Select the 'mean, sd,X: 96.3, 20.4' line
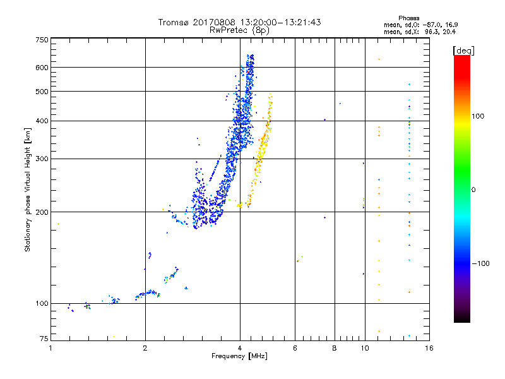Viewport: 505px width, 379px height. coord(420,32)
